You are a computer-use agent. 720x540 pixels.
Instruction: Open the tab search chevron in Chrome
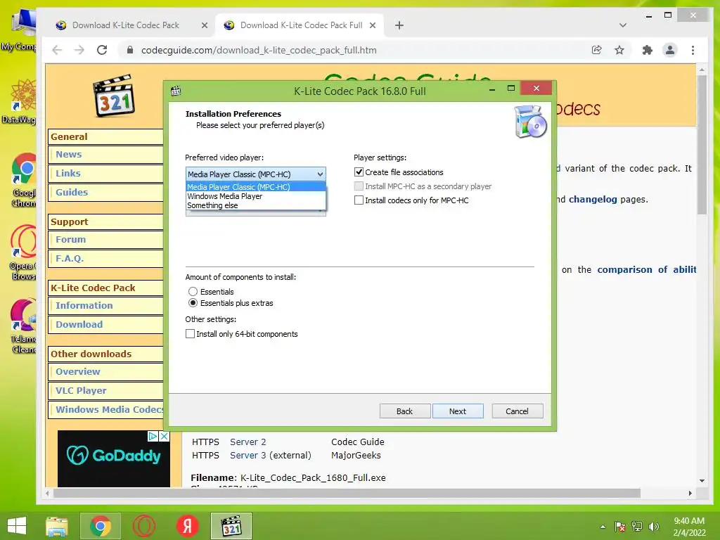[x=623, y=25]
